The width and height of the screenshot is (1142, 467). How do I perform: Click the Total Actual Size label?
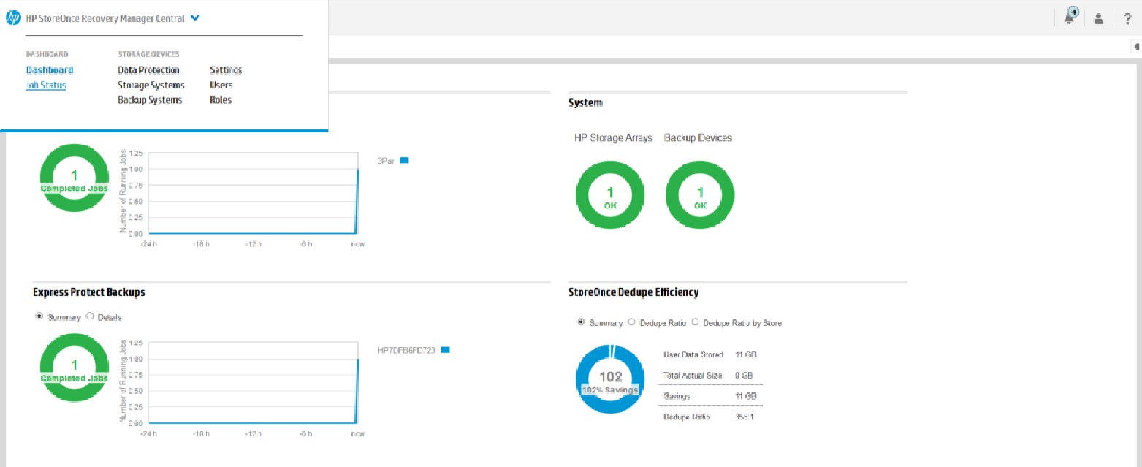click(x=693, y=376)
